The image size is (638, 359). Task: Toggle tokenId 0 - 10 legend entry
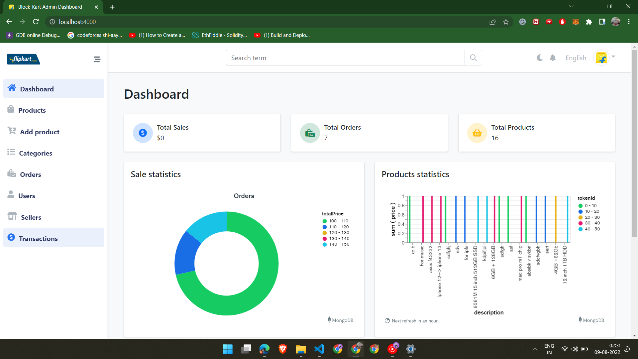click(x=587, y=206)
